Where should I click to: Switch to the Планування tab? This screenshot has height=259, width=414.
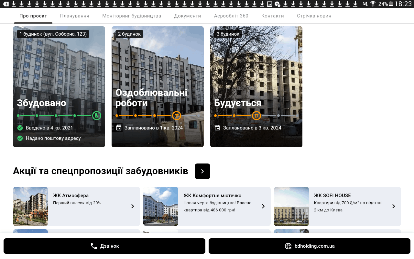pos(75,16)
